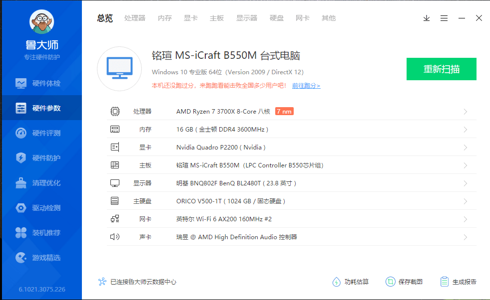Click the 16 GB 金士顿 DDR4 memory text
The height and width of the screenshot is (300, 490).
pos(222,130)
